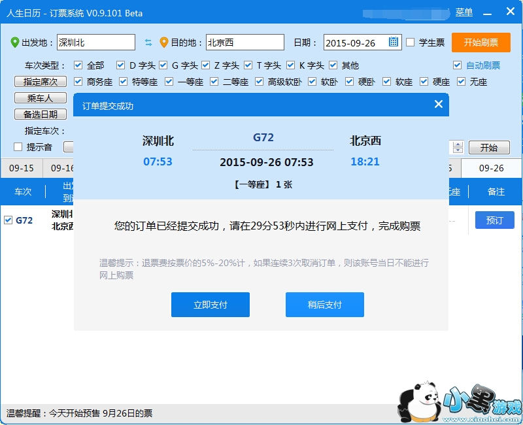This screenshot has height=425, width=523.
Task: Minimize the booking system window
Action: click(x=487, y=14)
